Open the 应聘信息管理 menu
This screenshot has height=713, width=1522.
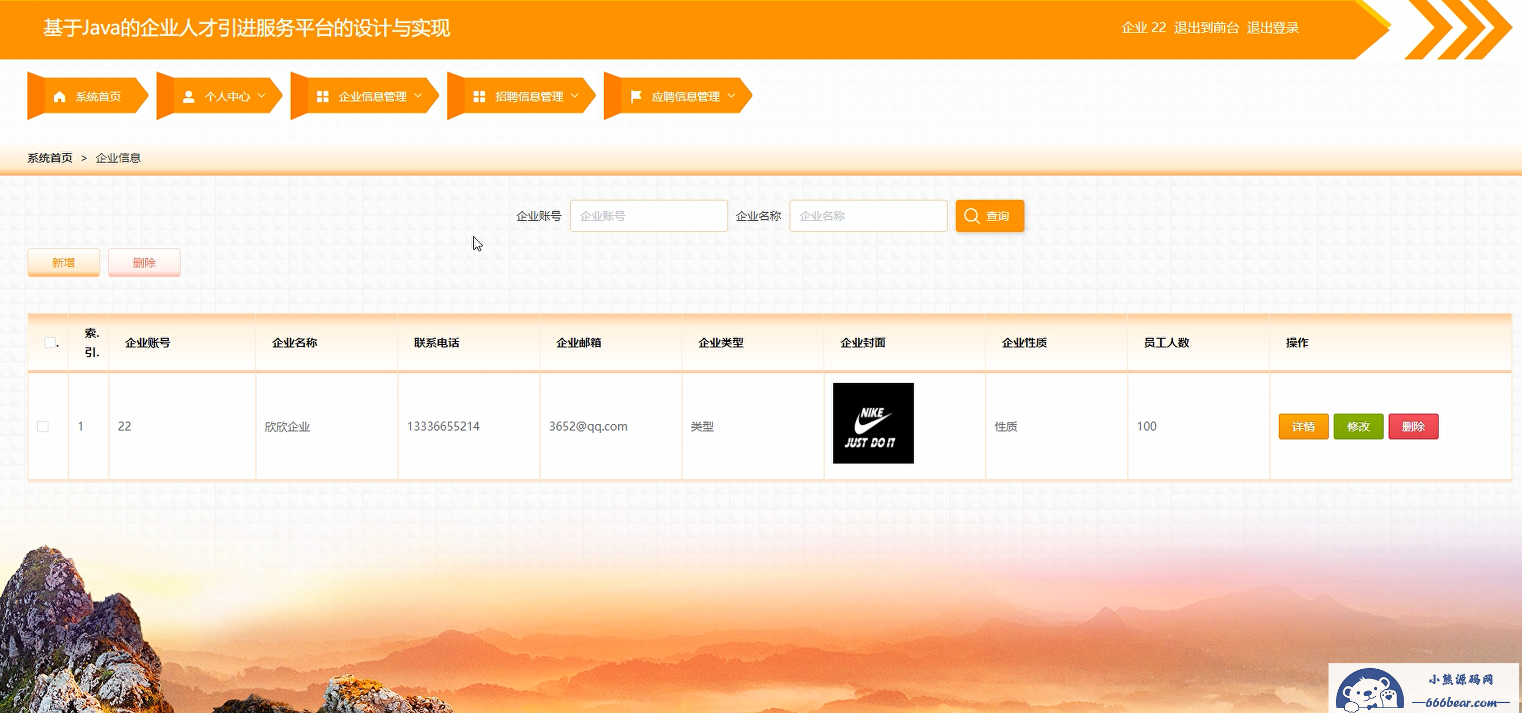[x=678, y=96]
